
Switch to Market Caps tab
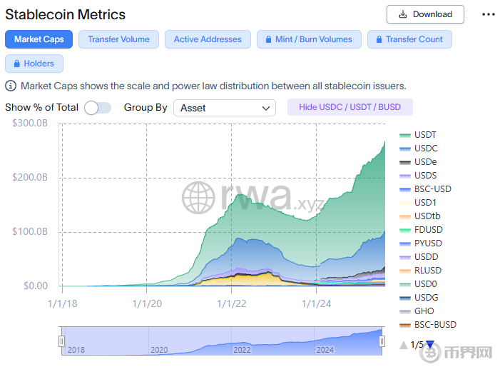click(x=39, y=39)
